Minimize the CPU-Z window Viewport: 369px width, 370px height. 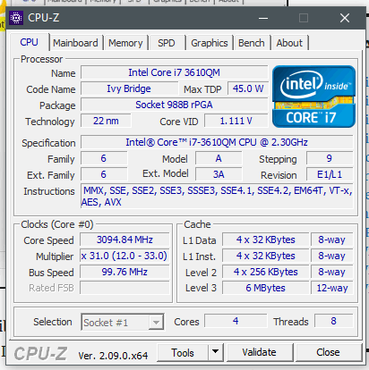coord(263,18)
